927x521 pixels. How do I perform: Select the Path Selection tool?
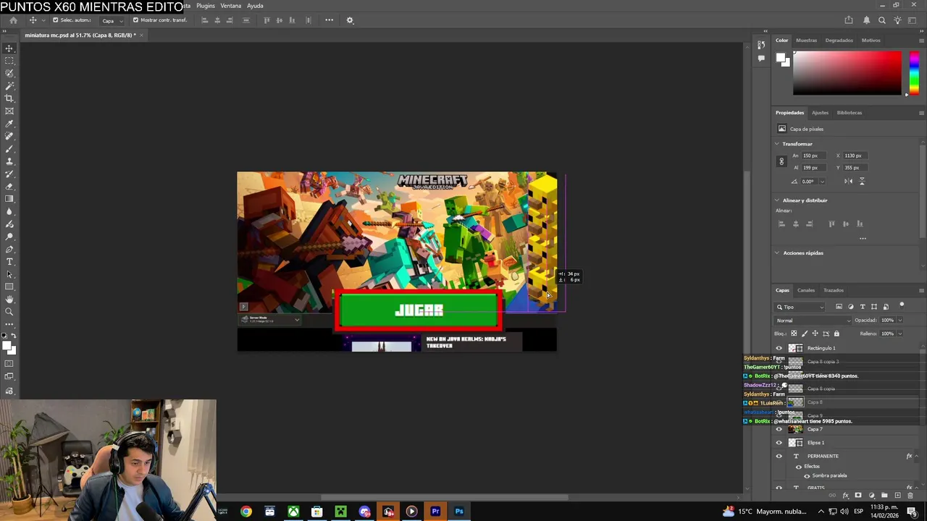(x=9, y=274)
